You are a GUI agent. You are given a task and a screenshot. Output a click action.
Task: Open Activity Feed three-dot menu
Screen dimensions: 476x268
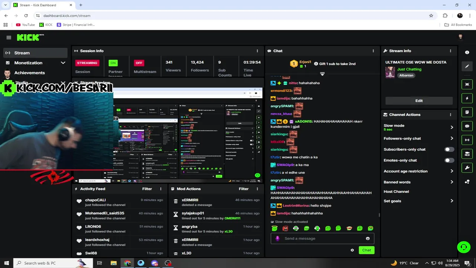click(x=161, y=189)
